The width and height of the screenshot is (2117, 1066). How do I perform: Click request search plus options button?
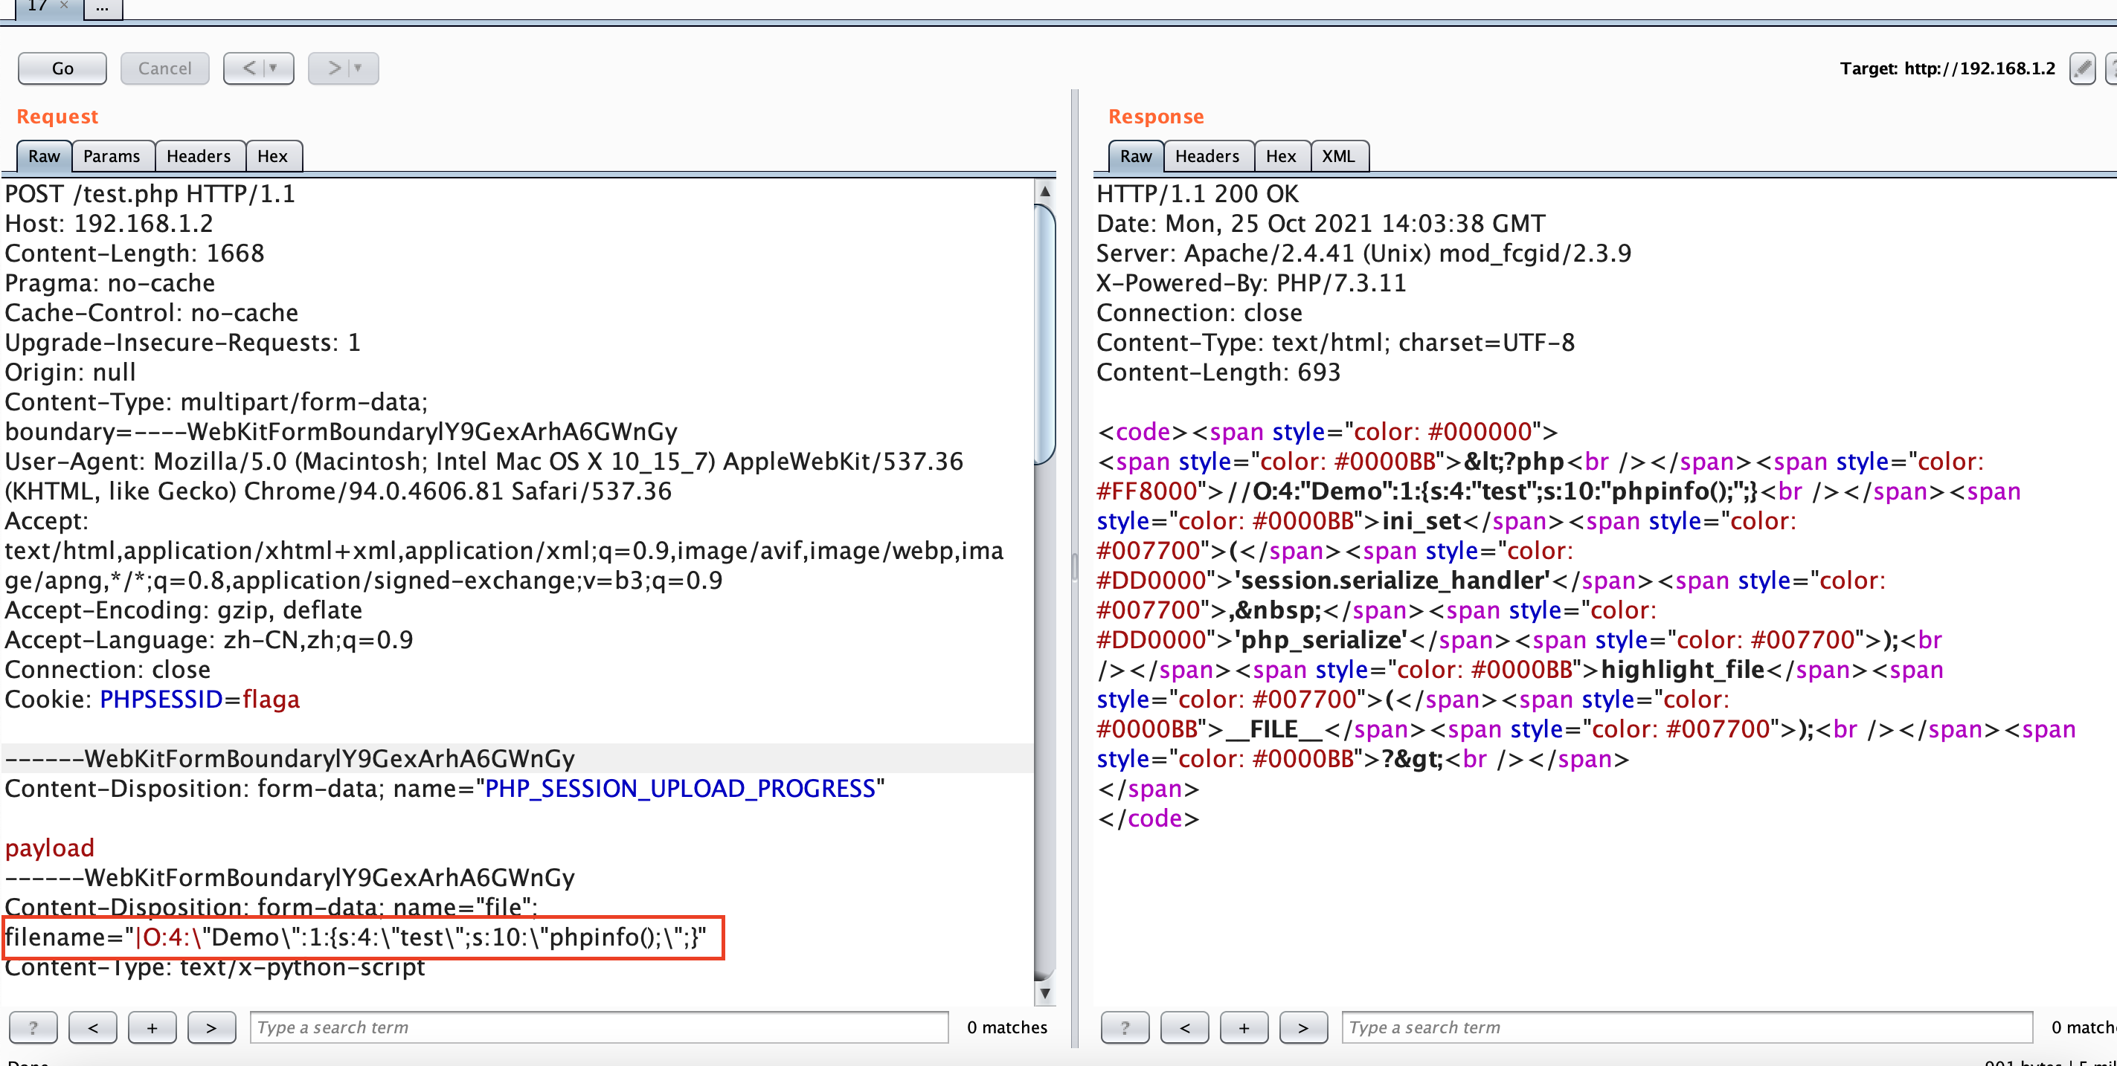coord(152,1027)
